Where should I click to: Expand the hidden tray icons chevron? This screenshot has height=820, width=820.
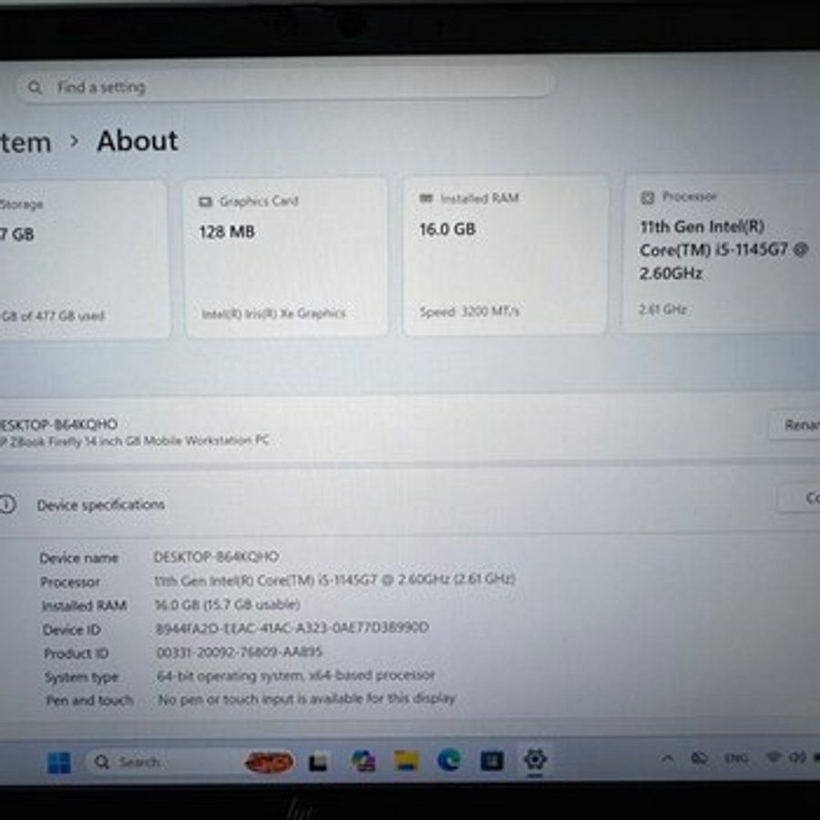(667, 758)
